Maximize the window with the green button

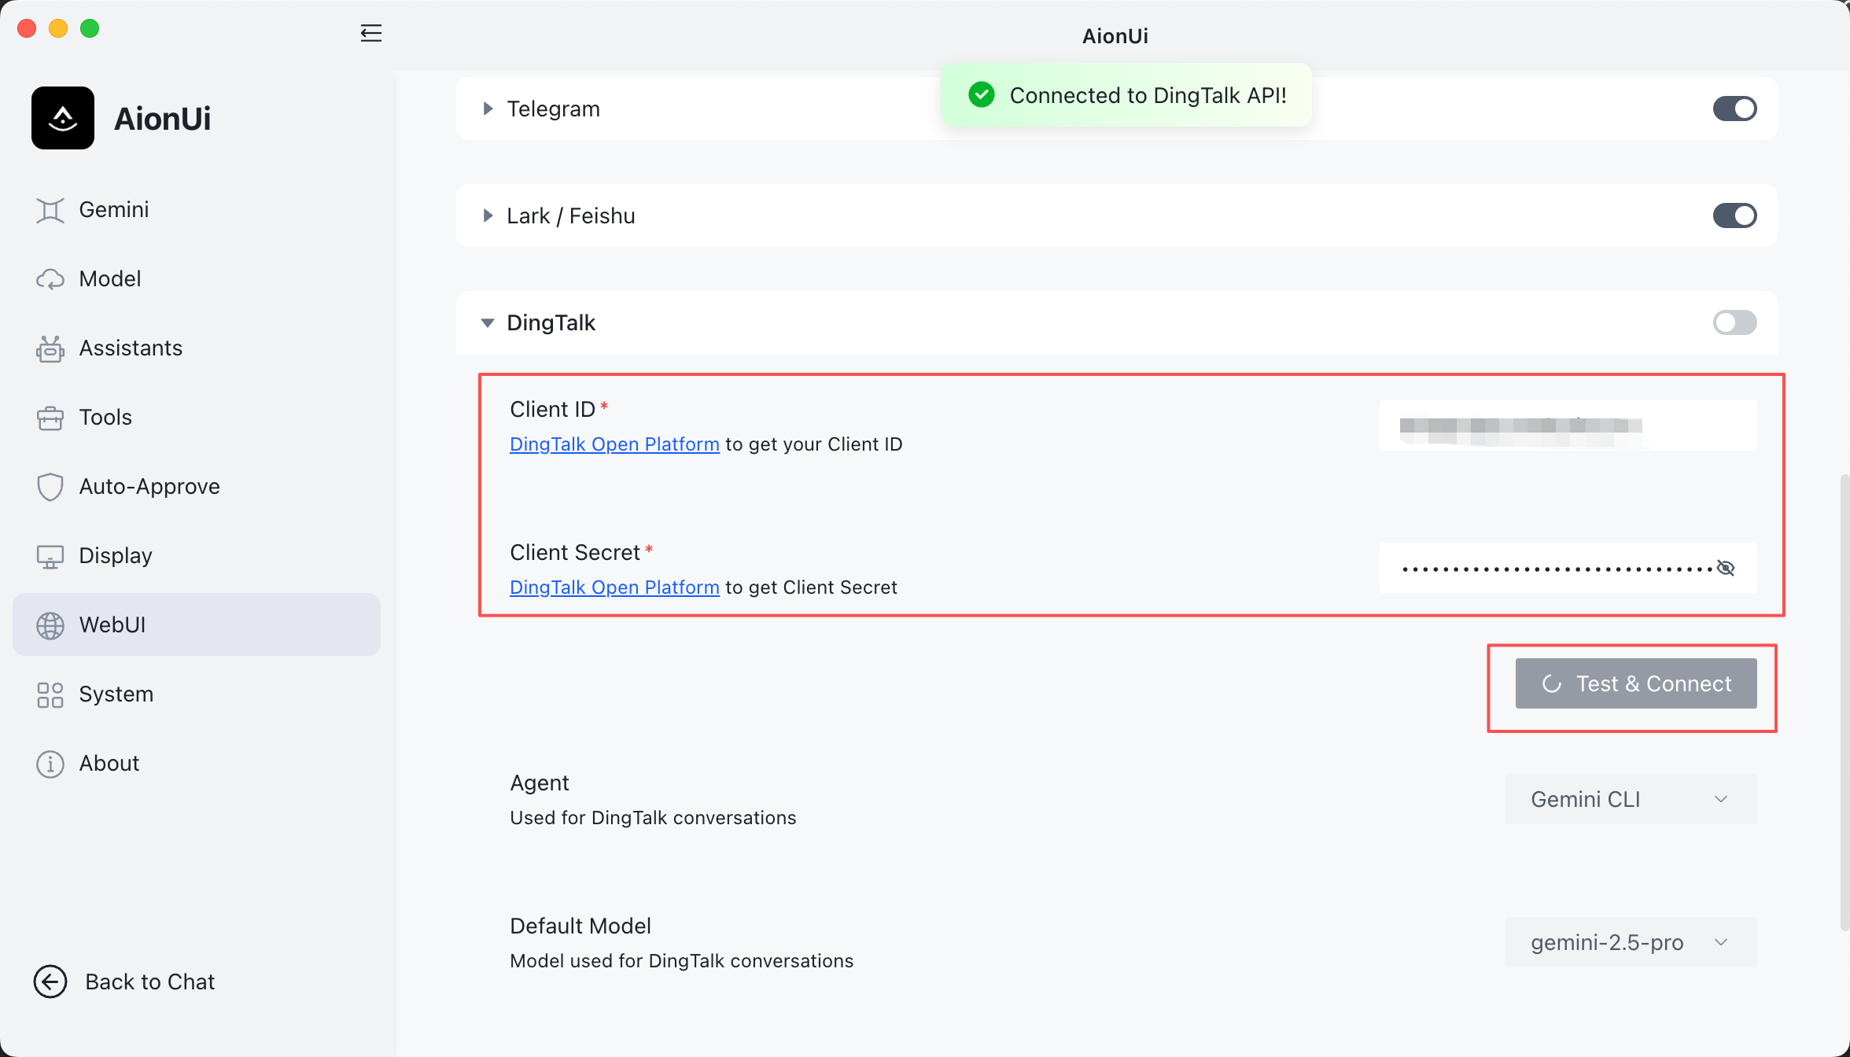(90, 28)
